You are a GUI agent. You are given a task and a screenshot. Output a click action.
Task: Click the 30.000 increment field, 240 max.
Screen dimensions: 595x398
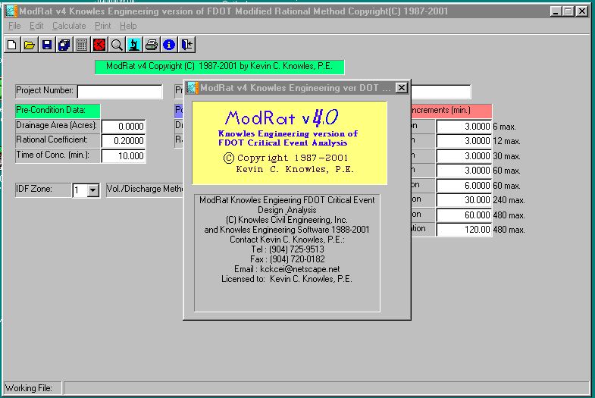click(x=464, y=200)
